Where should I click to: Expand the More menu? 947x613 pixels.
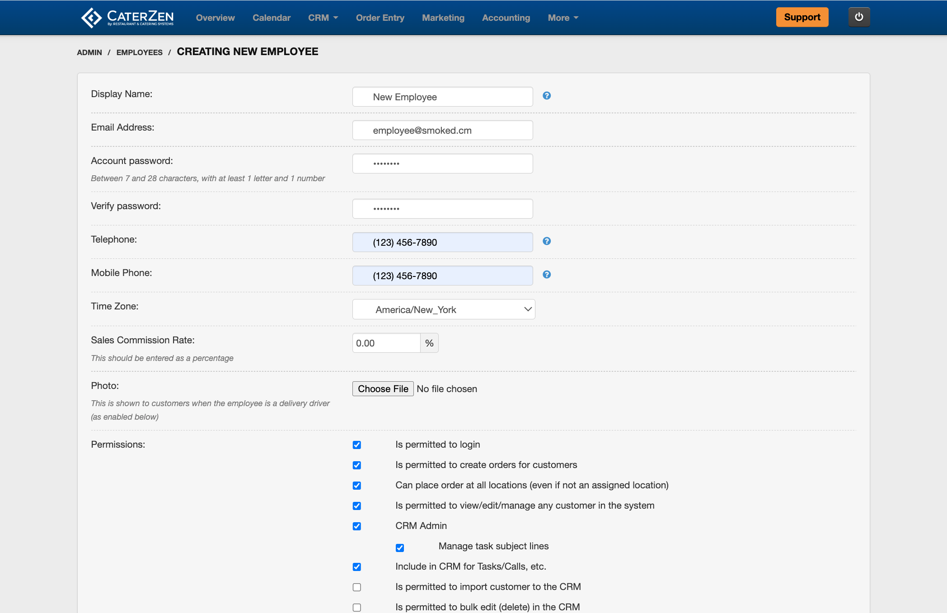(563, 18)
